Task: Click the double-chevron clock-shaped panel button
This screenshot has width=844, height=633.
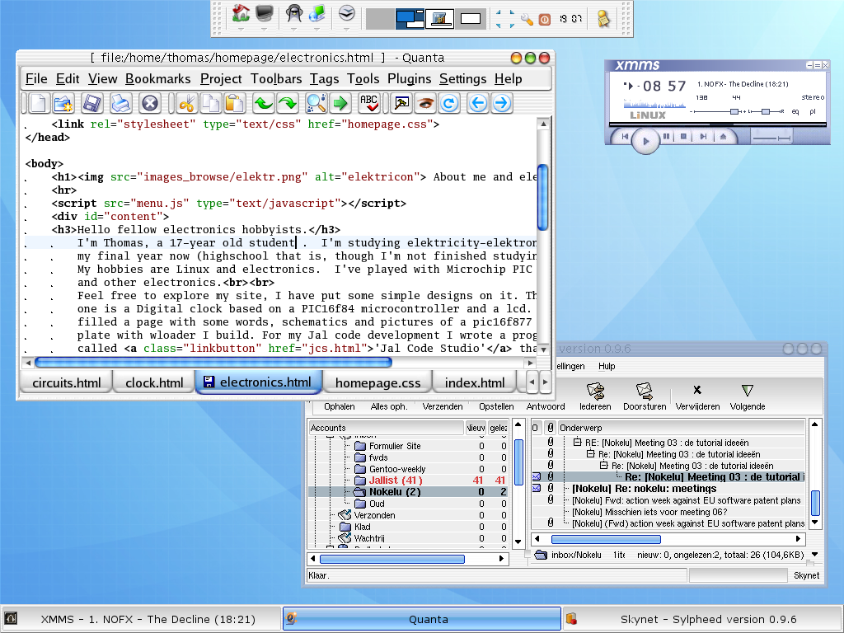Action: 347,13
